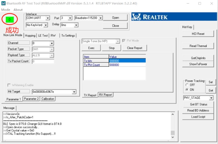This screenshot has width=218, height=144.
Task: Expand the Channel dropdown
Action: (x=52, y=43)
